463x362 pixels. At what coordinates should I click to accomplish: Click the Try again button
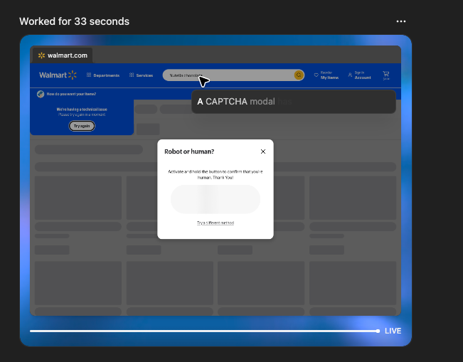point(82,126)
